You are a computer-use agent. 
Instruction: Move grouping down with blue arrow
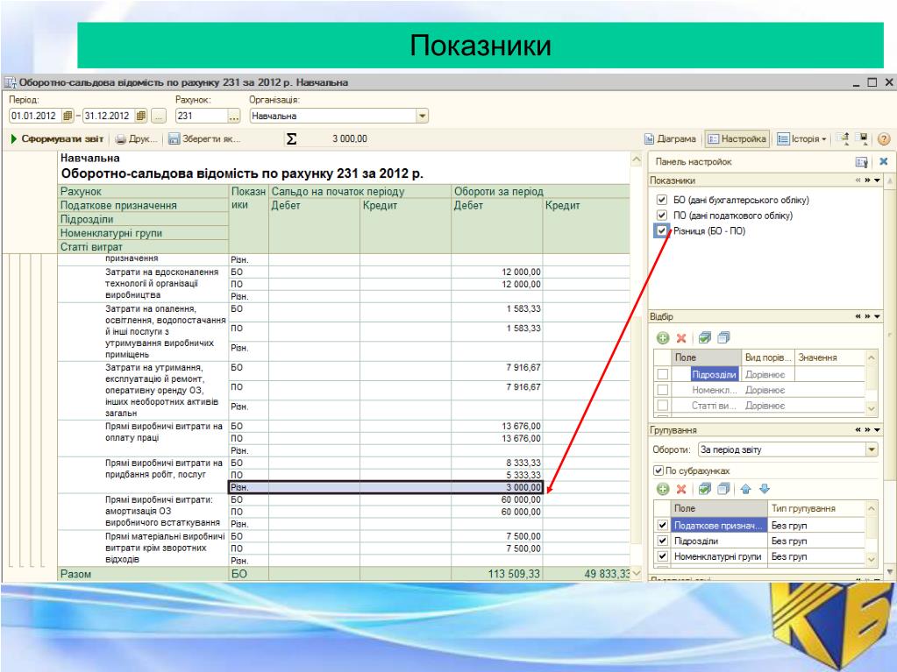765,489
